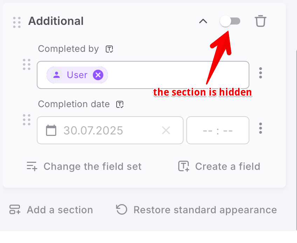Click the field type icon beside Completion date
This screenshot has height=243, width=297.
click(120, 104)
